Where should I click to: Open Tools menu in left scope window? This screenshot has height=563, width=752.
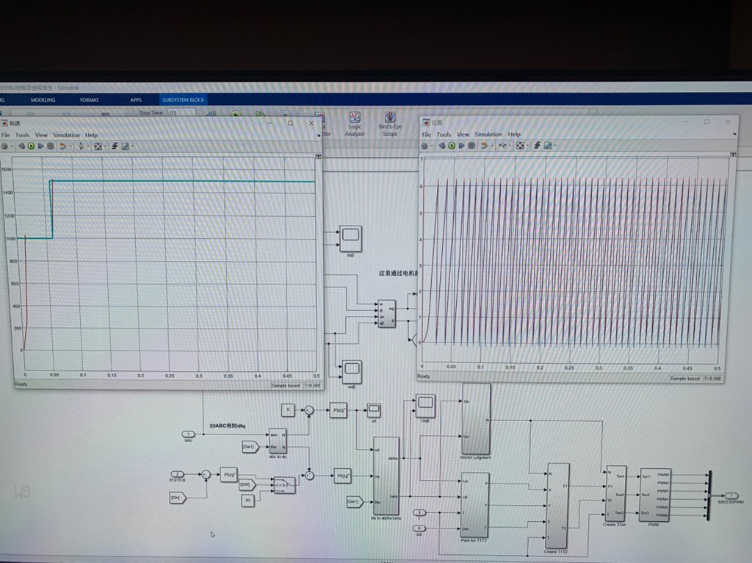click(22, 135)
